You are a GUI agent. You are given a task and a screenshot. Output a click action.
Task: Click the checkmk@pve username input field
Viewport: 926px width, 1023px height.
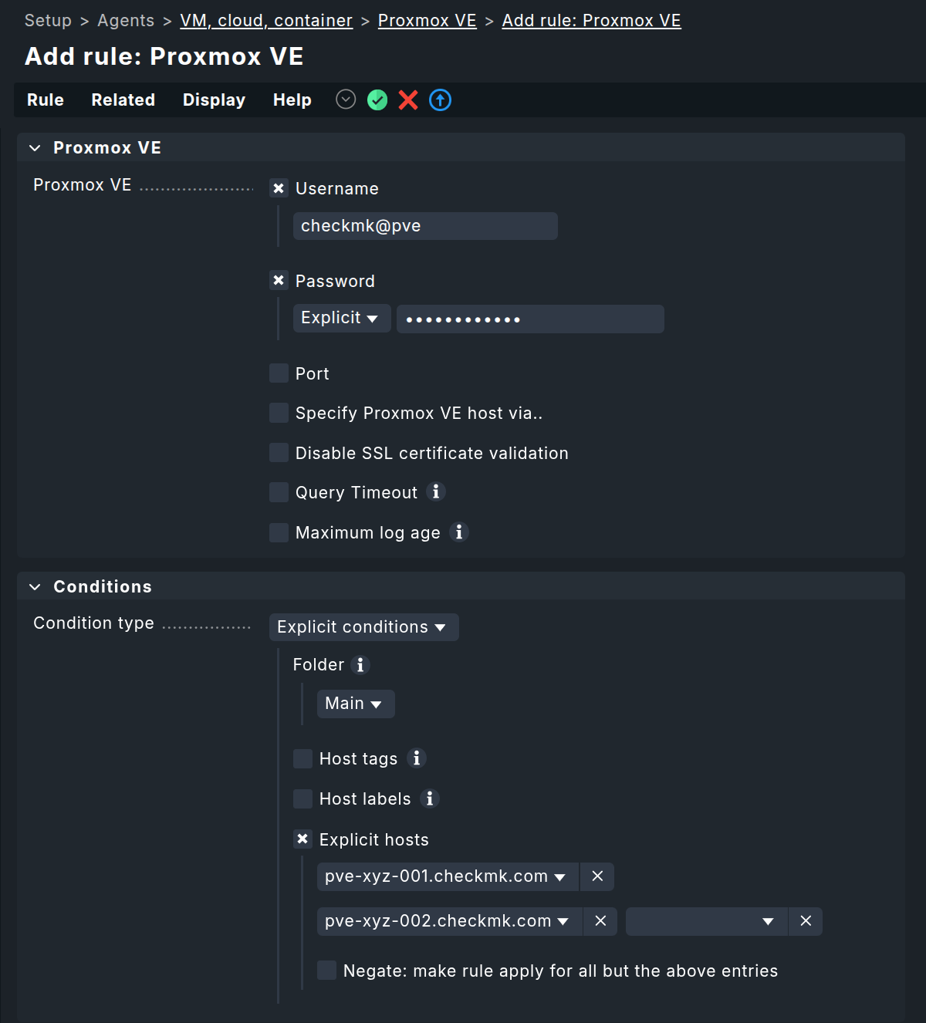click(x=424, y=225)
